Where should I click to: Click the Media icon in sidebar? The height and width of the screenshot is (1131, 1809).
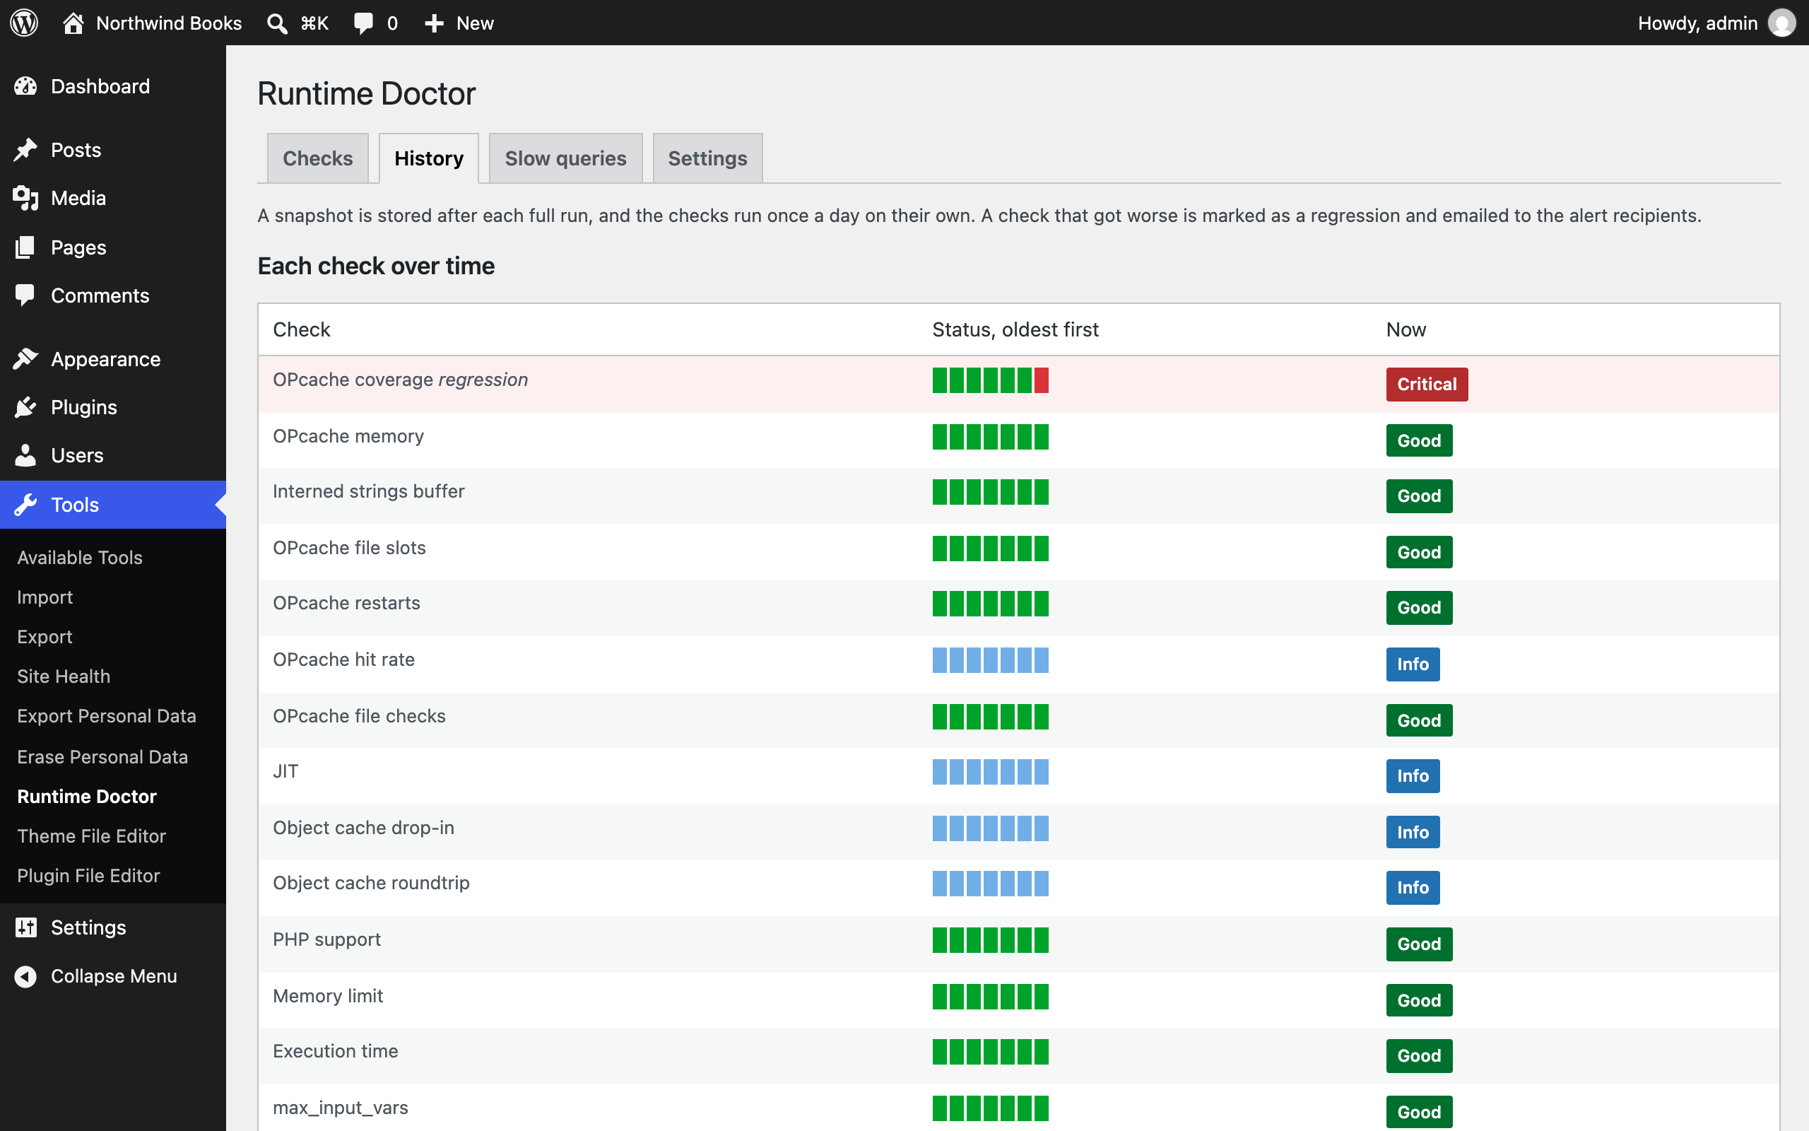pyautogui.click(x=25, y=198)
